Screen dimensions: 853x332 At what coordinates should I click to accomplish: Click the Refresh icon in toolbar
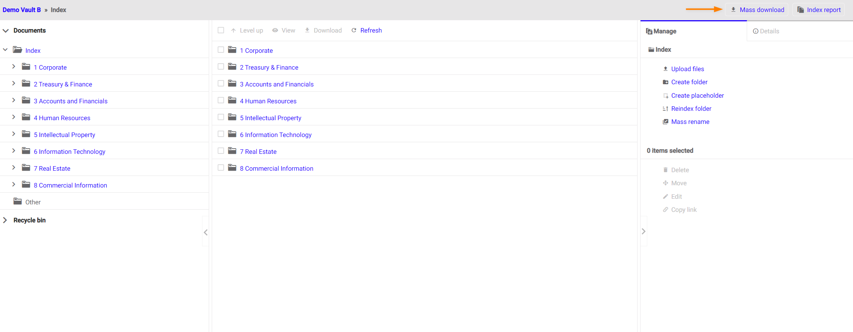(x=354, y=30)
